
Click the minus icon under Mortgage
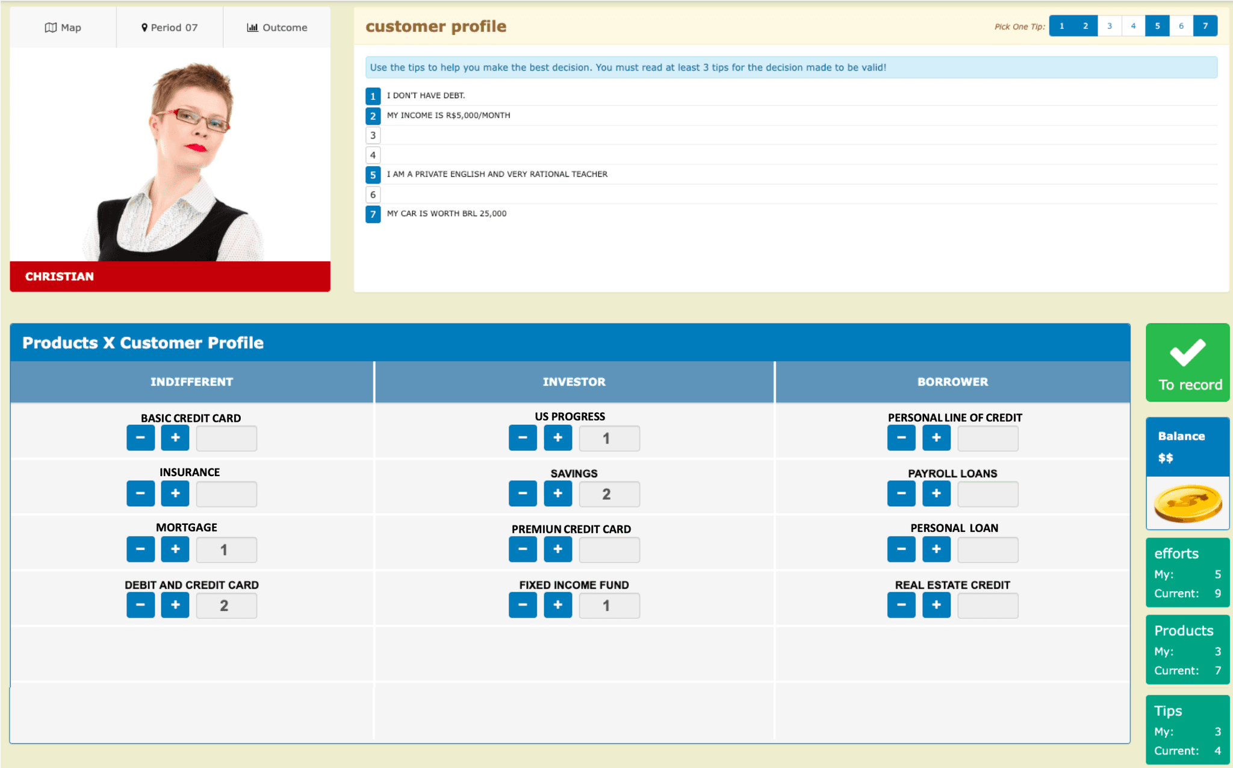click(x=140, y=549)
